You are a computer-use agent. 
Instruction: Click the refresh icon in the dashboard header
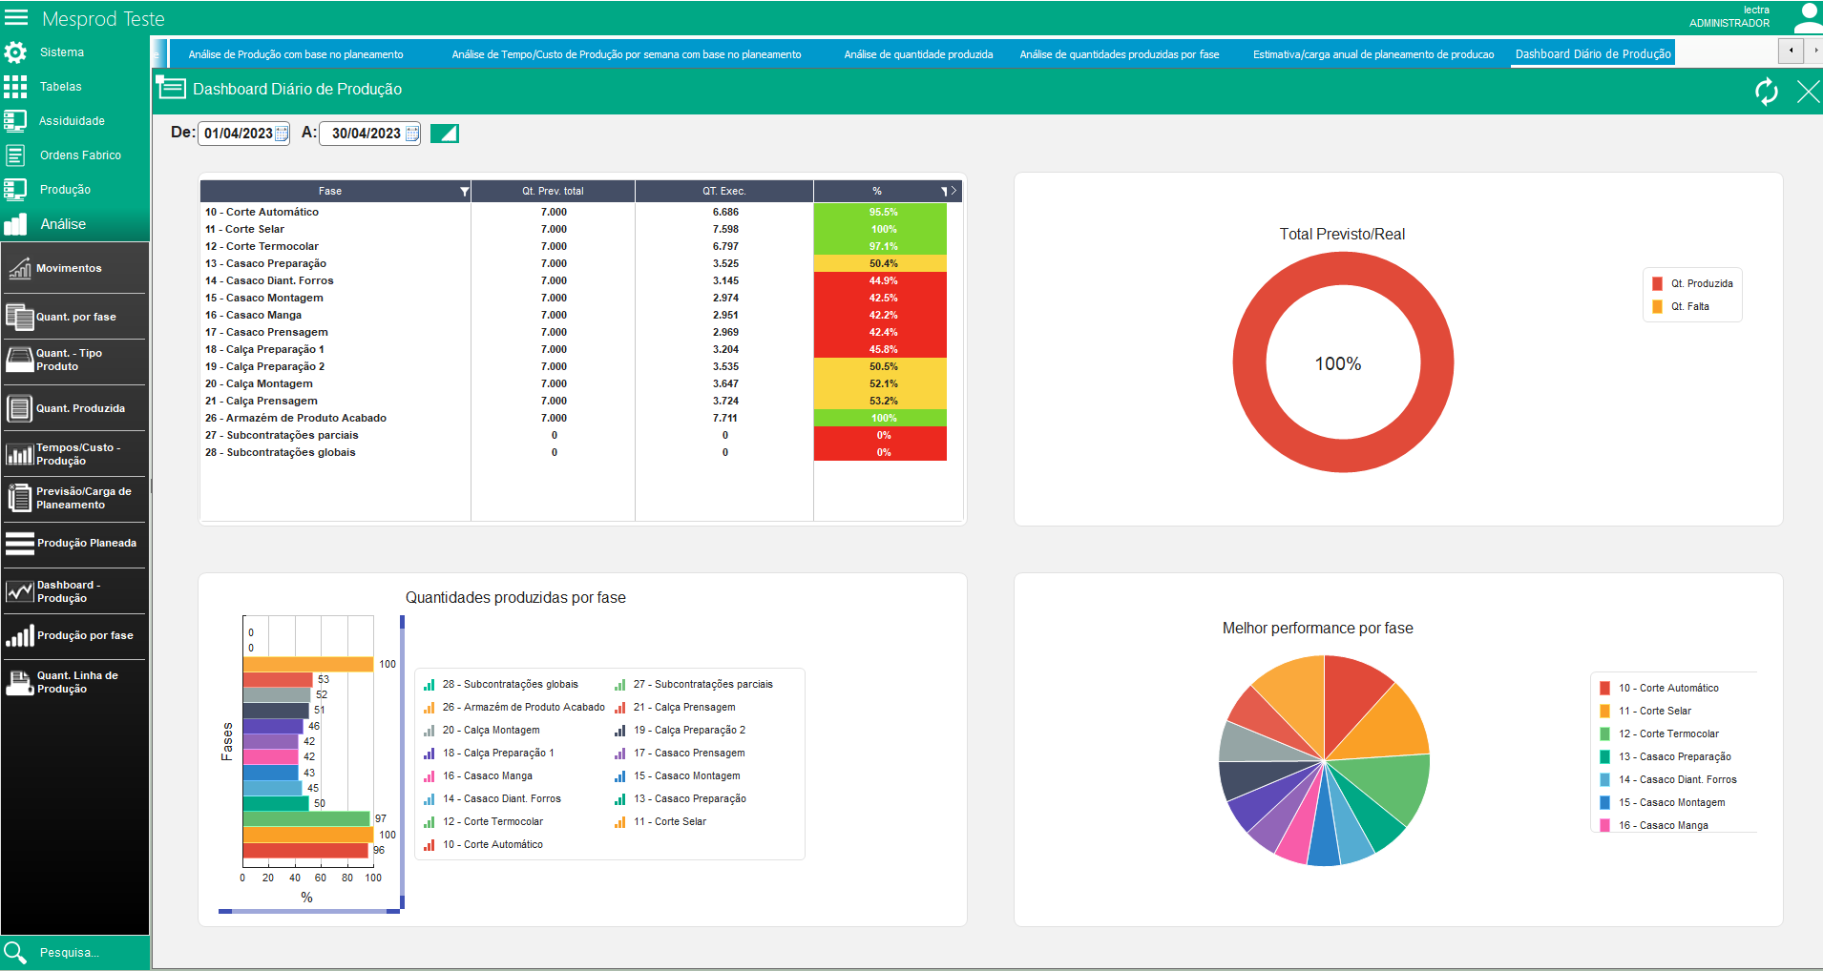tap(1767, 92)
